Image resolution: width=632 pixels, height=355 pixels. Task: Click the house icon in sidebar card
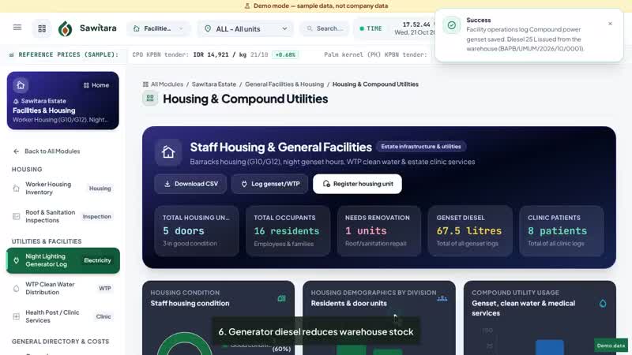coord(21,85)
